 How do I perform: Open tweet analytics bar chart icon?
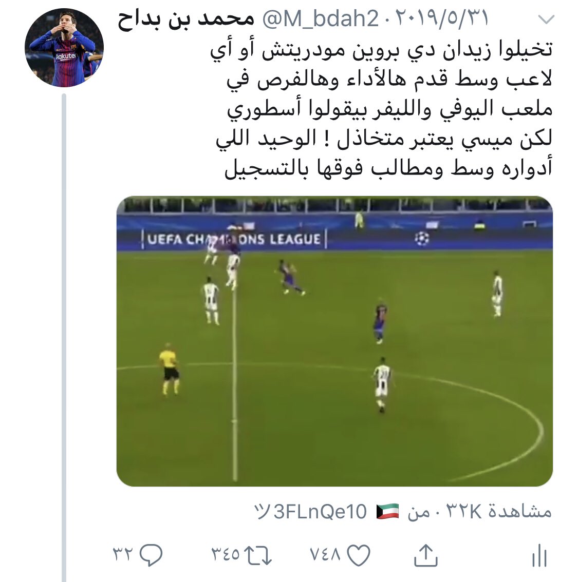click(x=539, y=556)
